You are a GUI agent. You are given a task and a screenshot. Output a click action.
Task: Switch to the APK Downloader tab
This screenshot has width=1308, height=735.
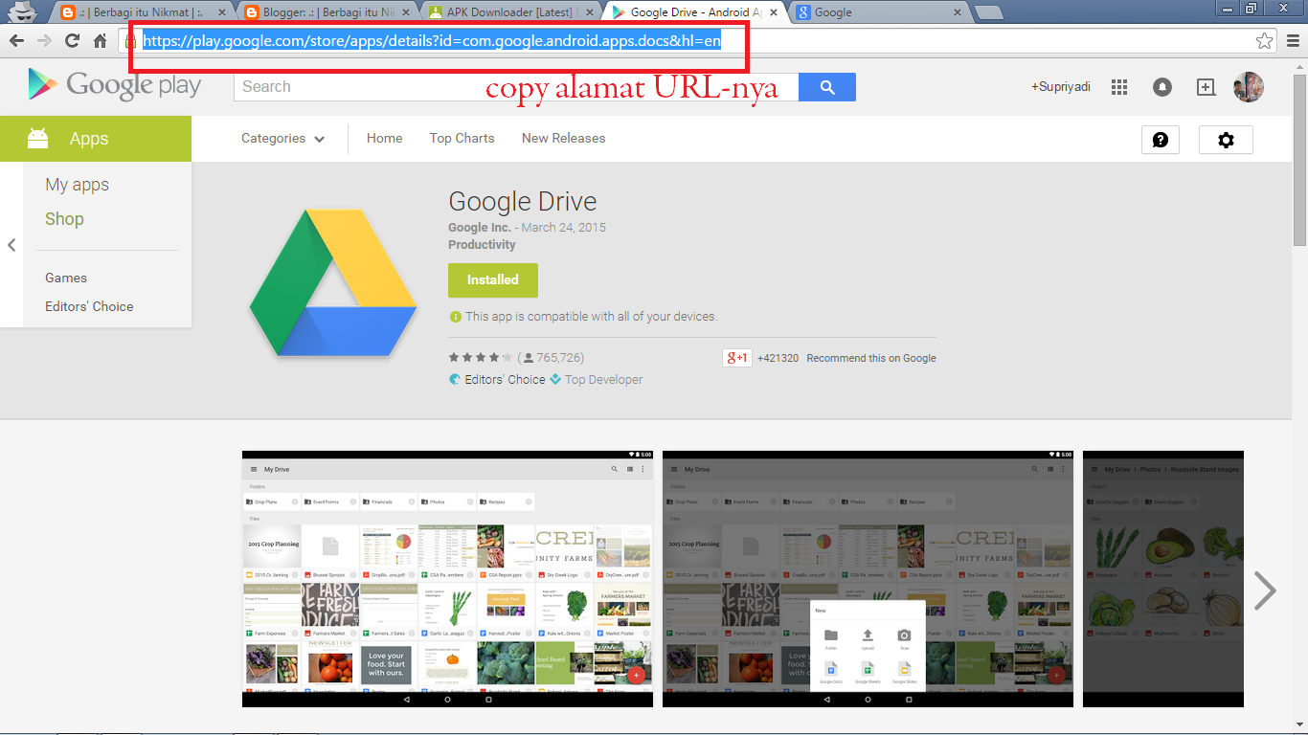(510, 12)
